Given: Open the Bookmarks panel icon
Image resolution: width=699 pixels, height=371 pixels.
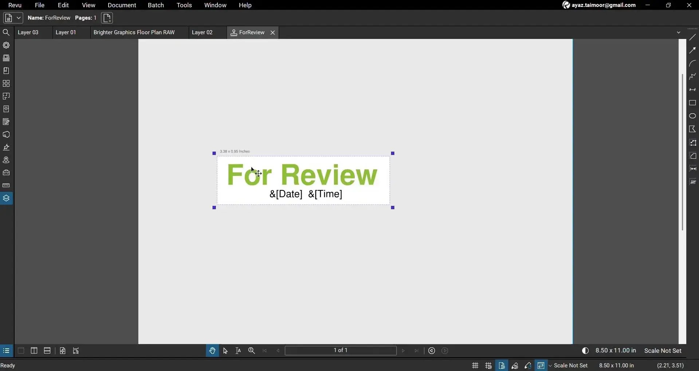Looking at the screenshot, I should click(6, 71).
